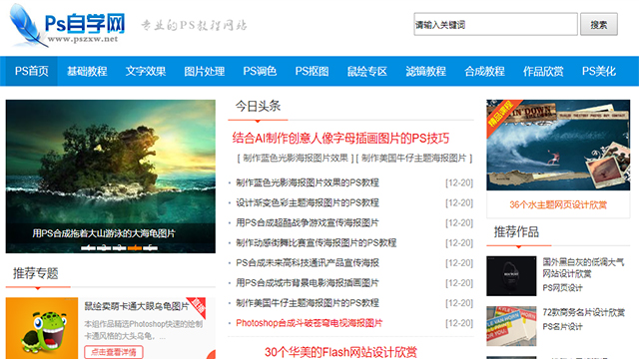Open 36个水主题网页设计欣赏 link
Viewport: 639px width, 359px height.
[558, 204]
